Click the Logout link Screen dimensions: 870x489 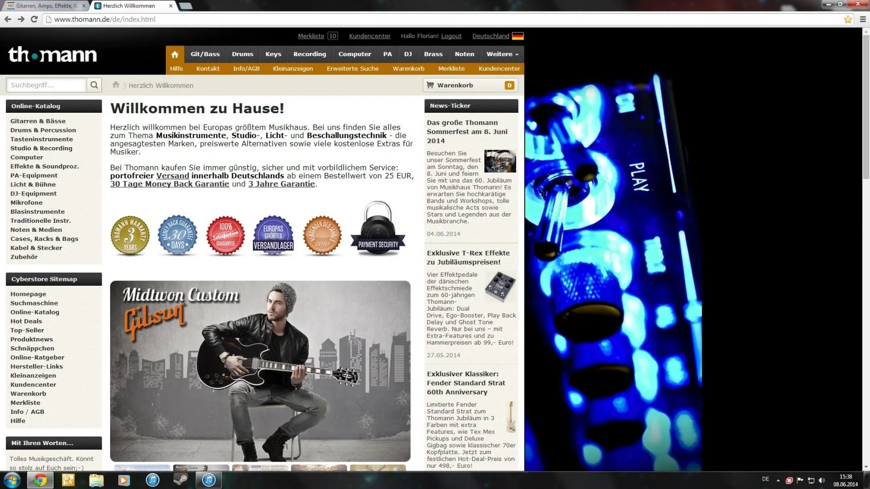[x=451, y=36]
